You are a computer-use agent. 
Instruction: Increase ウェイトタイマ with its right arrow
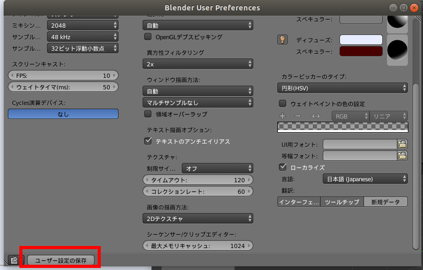(114, 87)
